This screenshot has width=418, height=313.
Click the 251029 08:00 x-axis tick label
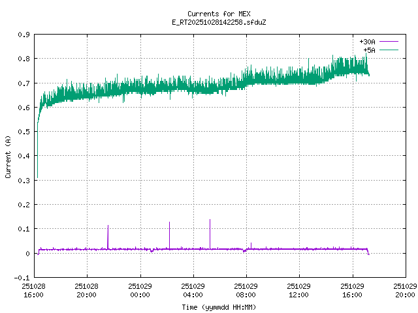pos(246,290)
